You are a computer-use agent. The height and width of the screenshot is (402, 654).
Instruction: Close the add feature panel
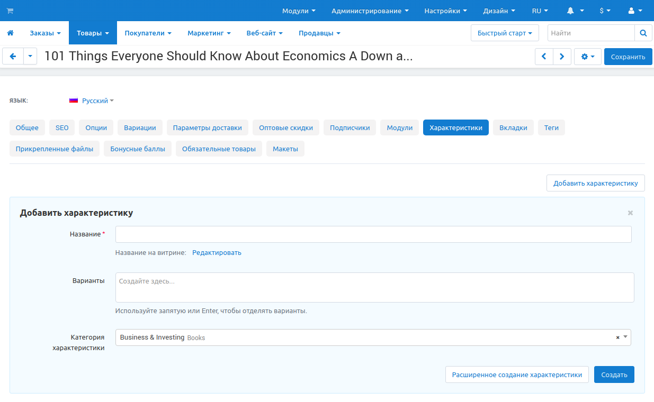coord(630,213)
